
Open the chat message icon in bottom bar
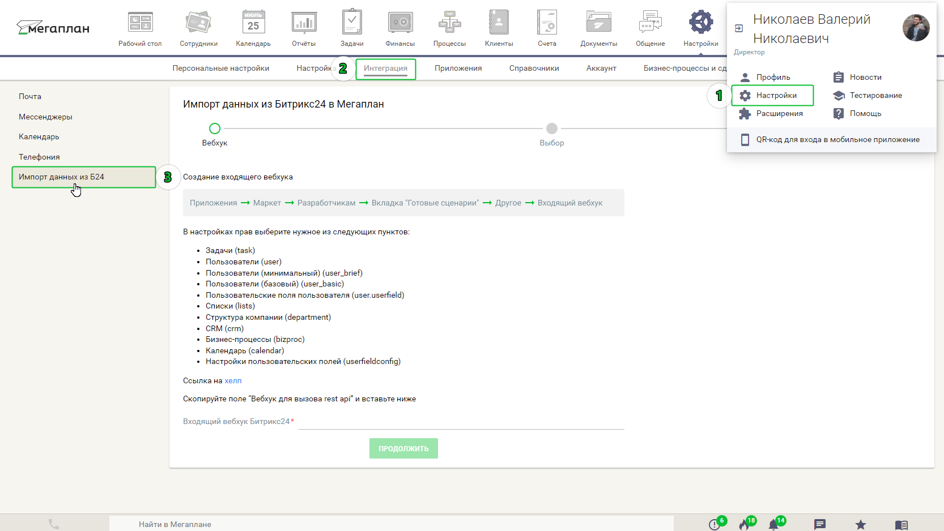point(820,525)
